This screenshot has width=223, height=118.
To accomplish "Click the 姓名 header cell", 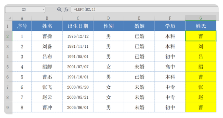I will pos(47,26).
